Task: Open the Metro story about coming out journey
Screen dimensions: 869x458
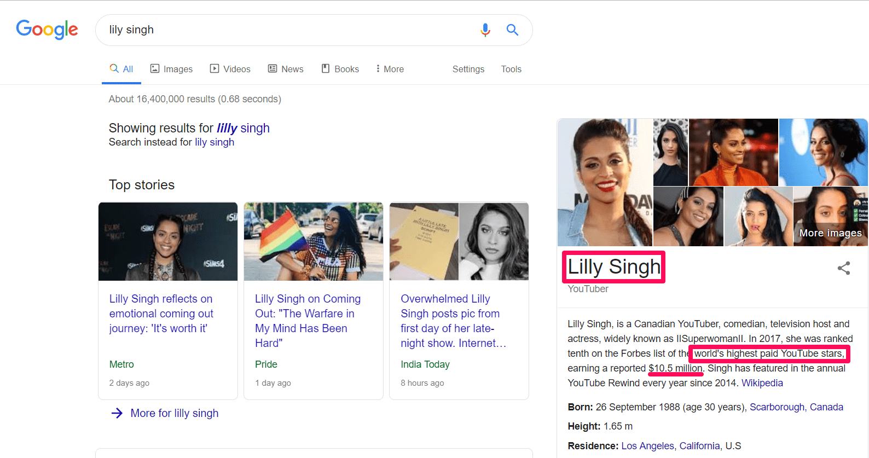Action: pos(161,314)
